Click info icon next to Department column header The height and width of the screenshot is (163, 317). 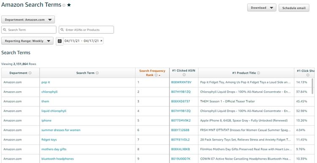[30, 73]
